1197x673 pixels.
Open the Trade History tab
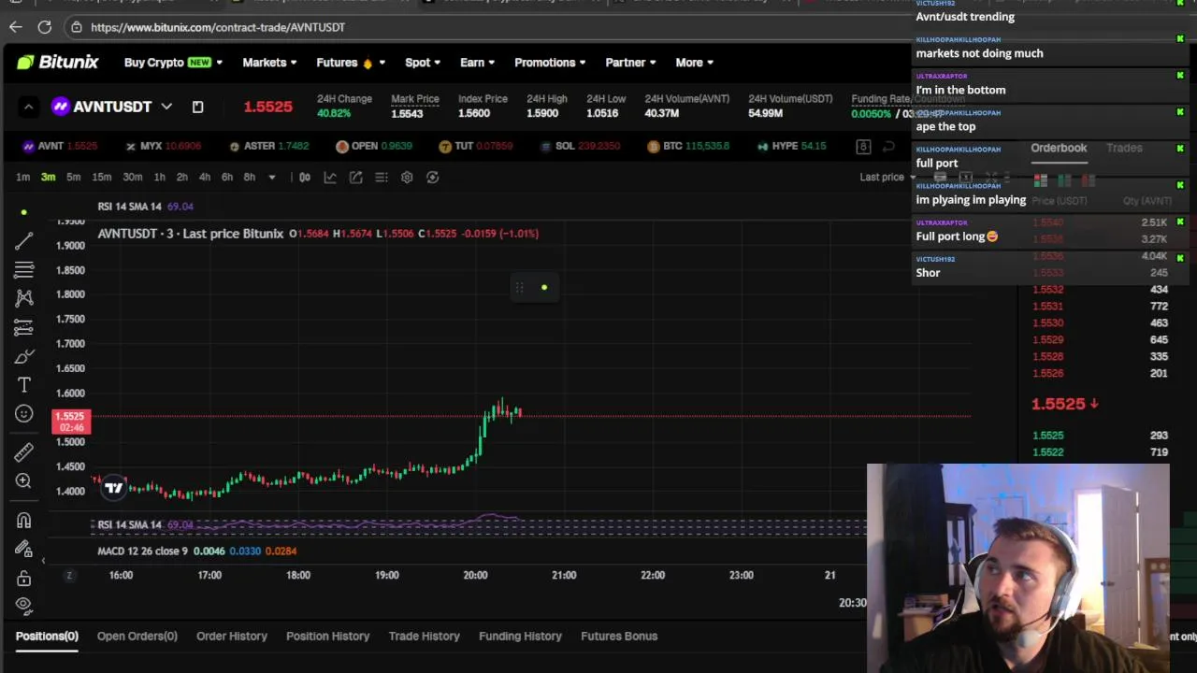tap(425, 636)
